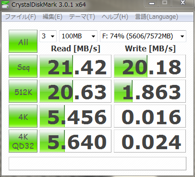Start the 4K benchmark test
The height and width of the screenshot is (177, 195).
coord(23,116)
